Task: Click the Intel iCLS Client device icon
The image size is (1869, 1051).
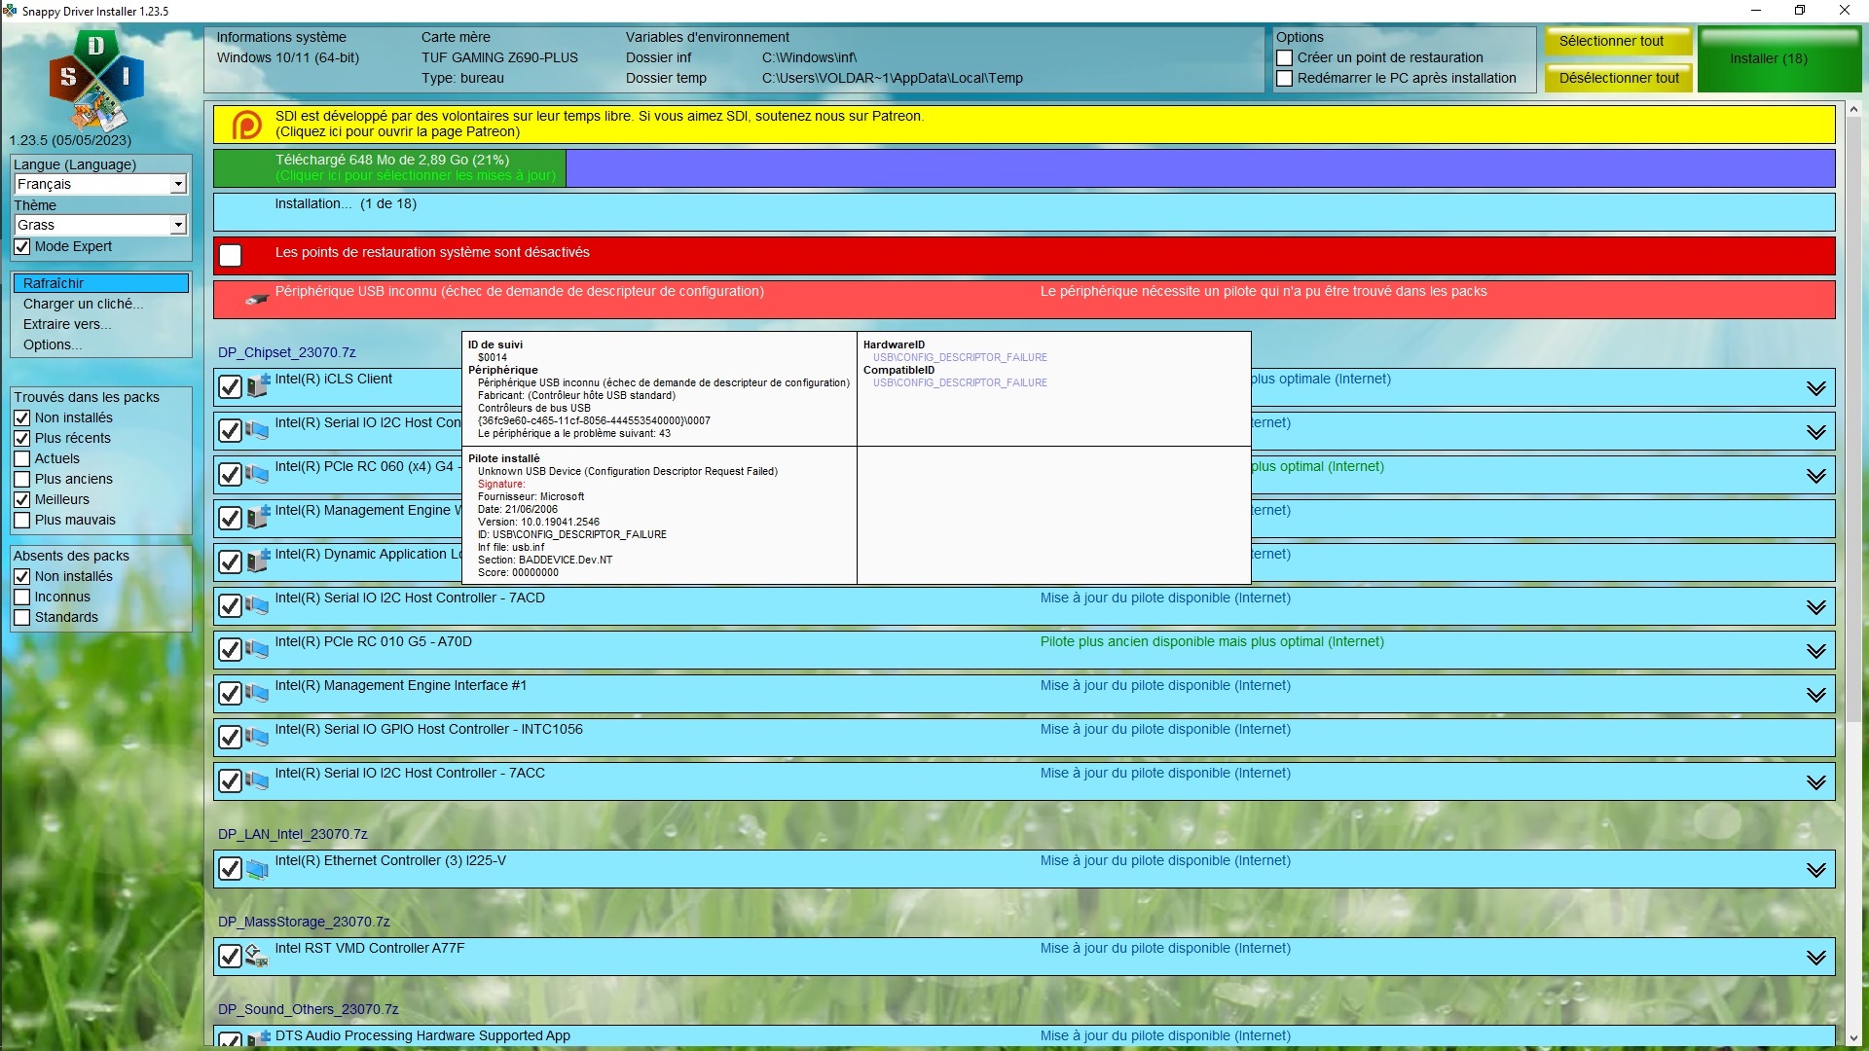Action: [x=257, y=386]
